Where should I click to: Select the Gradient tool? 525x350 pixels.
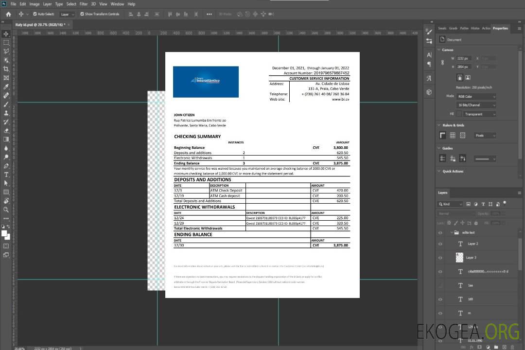tap(6, 140)
